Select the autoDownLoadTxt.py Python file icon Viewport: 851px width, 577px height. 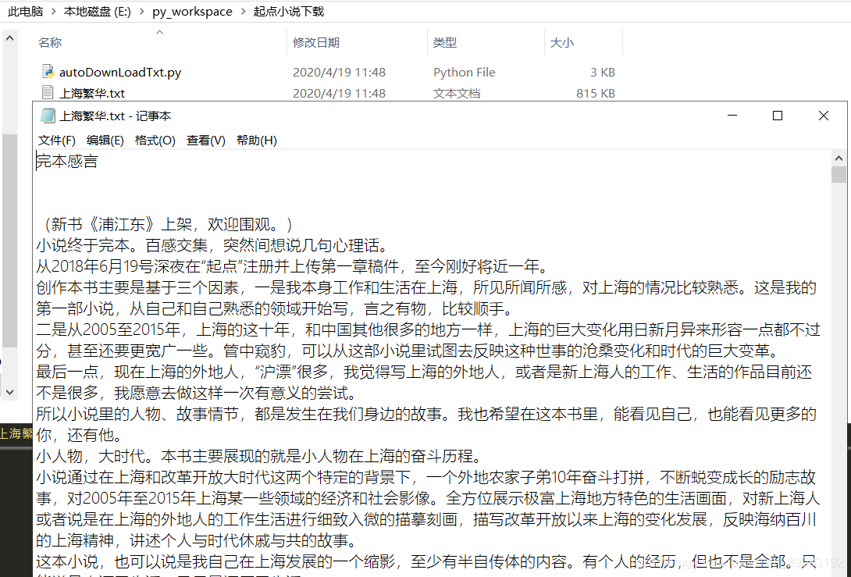(x=48, y=72)
